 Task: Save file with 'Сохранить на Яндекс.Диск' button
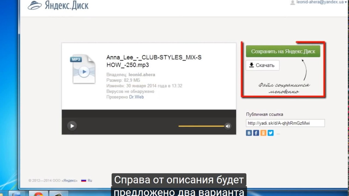coord(283,51)
